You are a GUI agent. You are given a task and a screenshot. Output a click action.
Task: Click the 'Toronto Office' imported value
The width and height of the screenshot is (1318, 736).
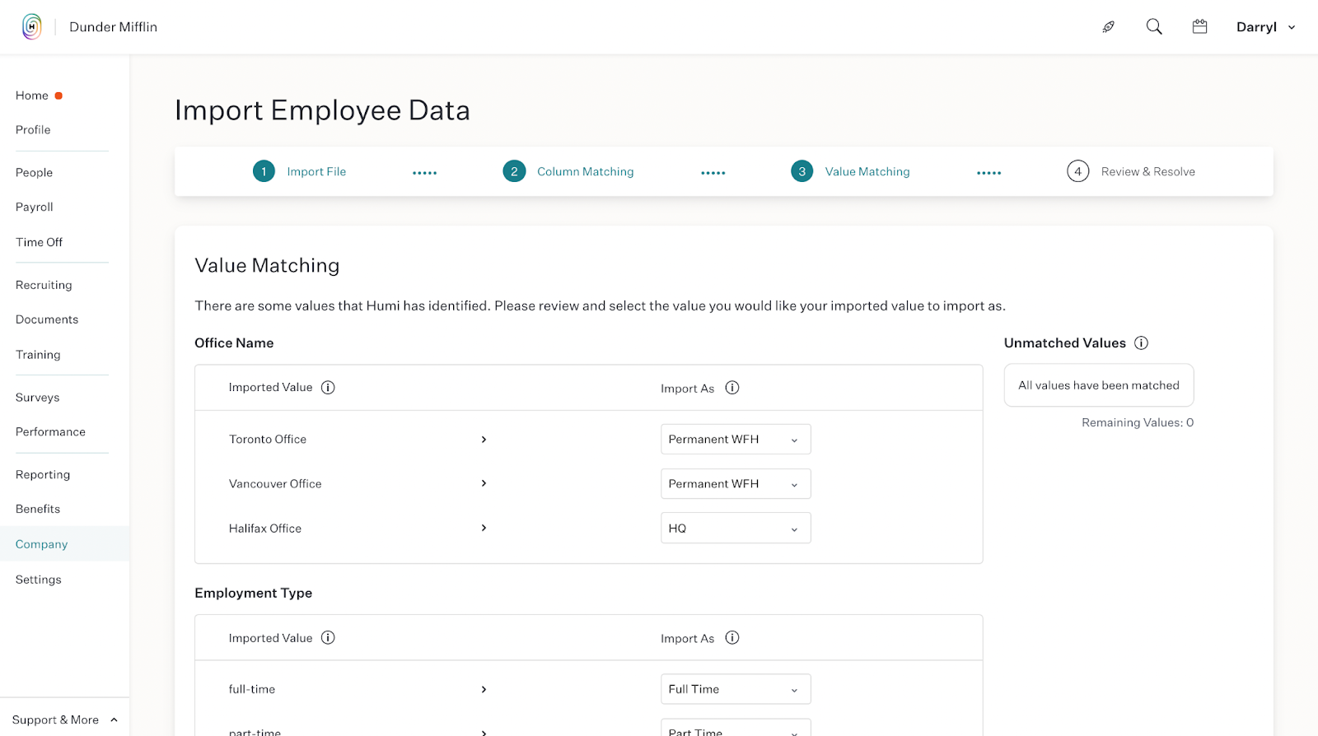pos(268,440)
